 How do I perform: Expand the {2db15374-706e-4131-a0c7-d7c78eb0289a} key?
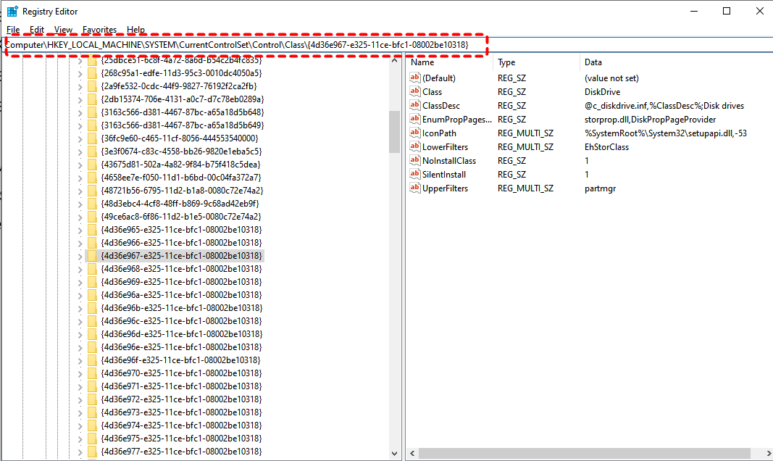click(x=80, y=99)
